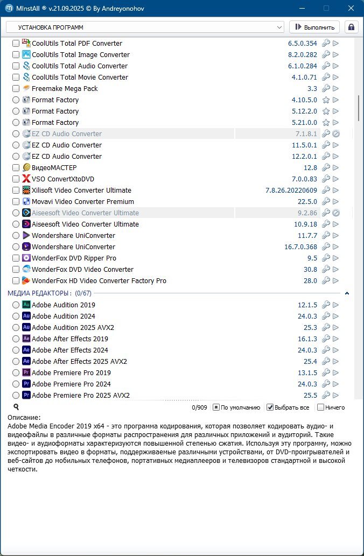Select the WonderFox DVD Ripper Pro entry
The image size is (364, 556).
[74, 258]
